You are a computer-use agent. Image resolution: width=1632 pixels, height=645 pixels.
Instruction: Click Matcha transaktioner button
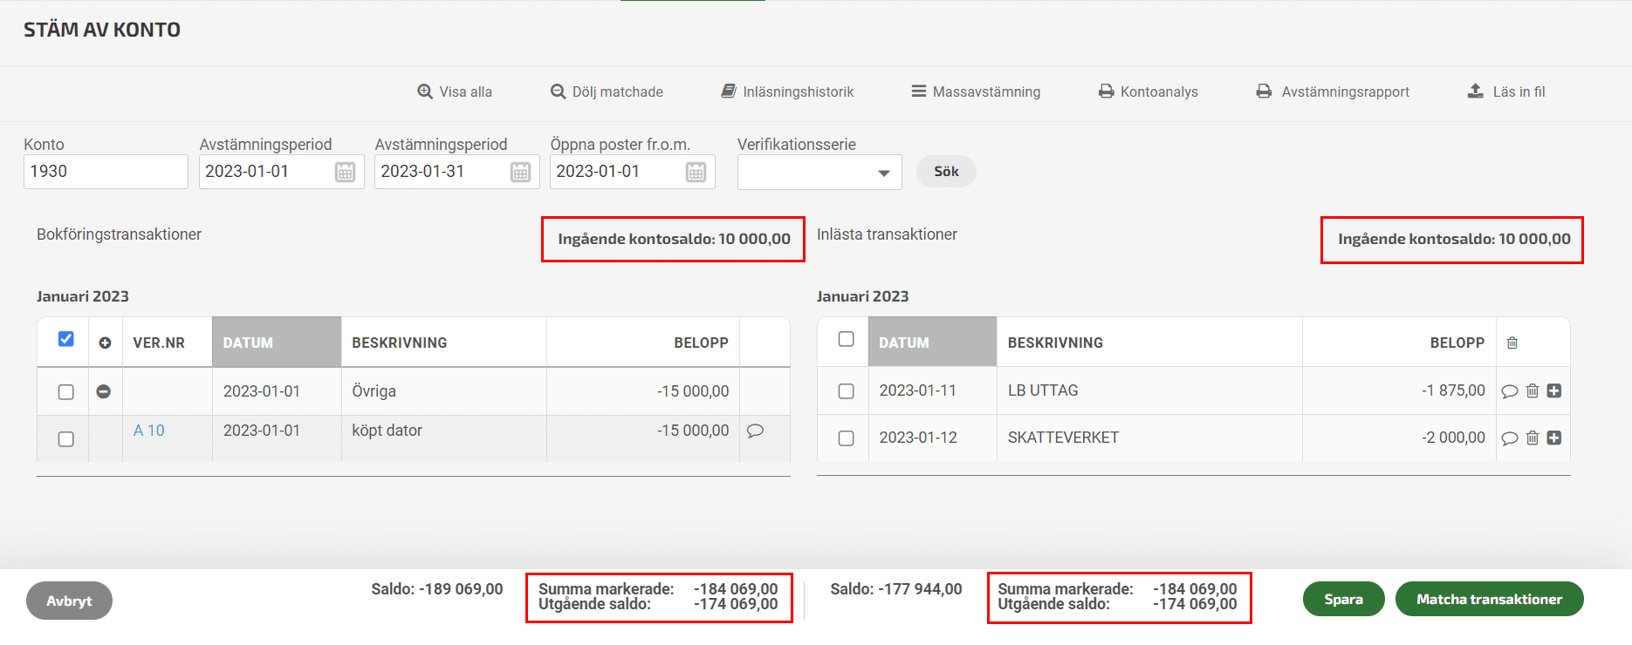tap(1489, 599)
